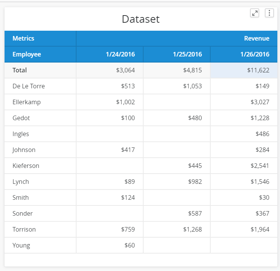Screen dimensions: 280x271
Task: Click Lynch's $89 revenue cell
Action: 109,182
